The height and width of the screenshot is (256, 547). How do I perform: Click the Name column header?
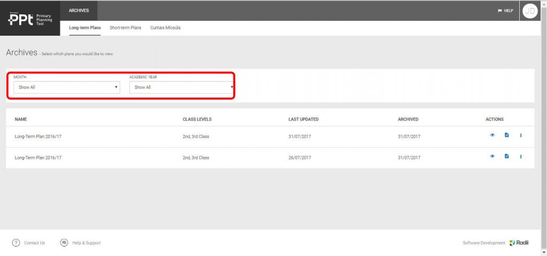coord(21,119)
